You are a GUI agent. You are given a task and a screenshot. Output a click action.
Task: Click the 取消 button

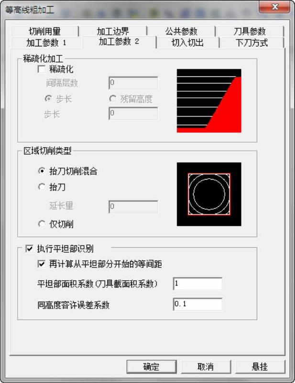pos(206,367)
